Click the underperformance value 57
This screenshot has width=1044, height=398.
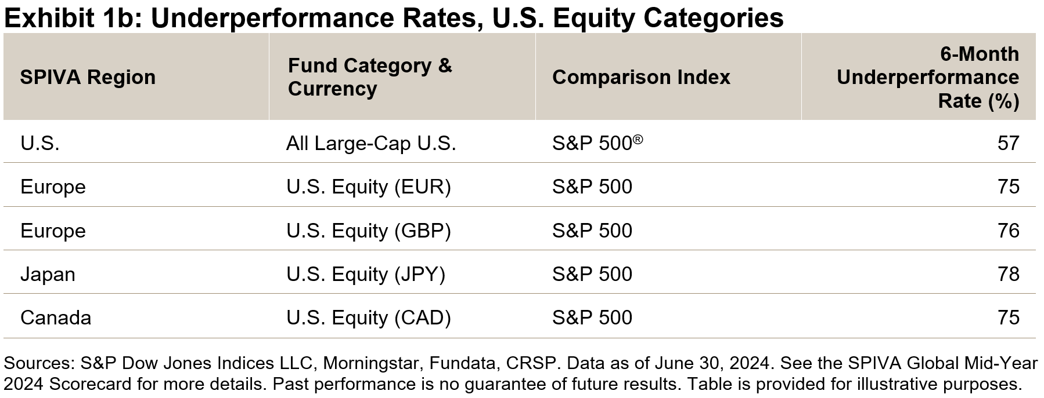click(x=1008, y=143)
